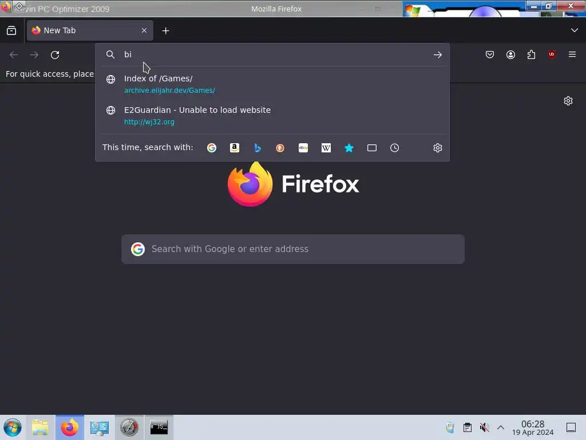Switch to Firefox in the taskbar
Image resolution: width=586 pixels, height=440 pixels.
(69, 427)
